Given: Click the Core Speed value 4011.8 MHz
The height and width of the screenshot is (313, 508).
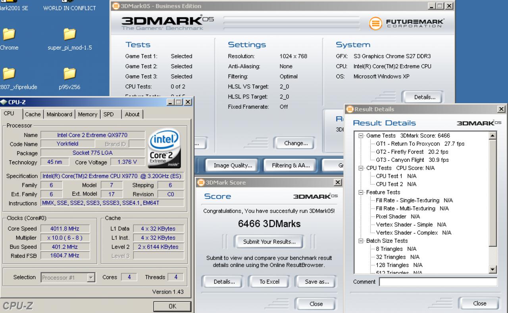Looking at the screenshot, I should [65, 229].
